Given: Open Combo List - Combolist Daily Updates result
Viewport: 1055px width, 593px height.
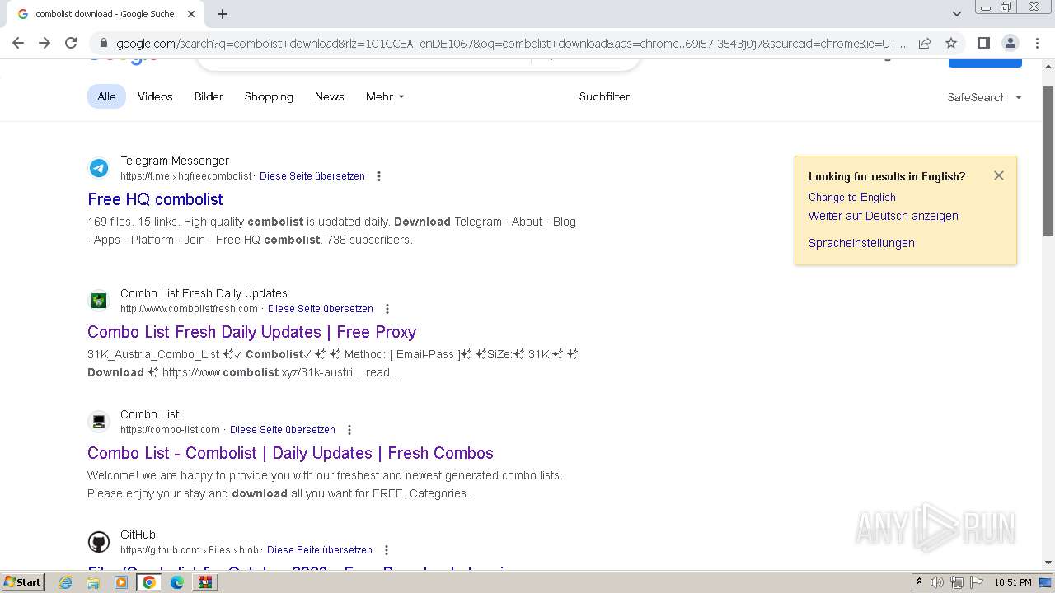Looking at the screenshot, I should pyautogui.click(x=290, y=453).
